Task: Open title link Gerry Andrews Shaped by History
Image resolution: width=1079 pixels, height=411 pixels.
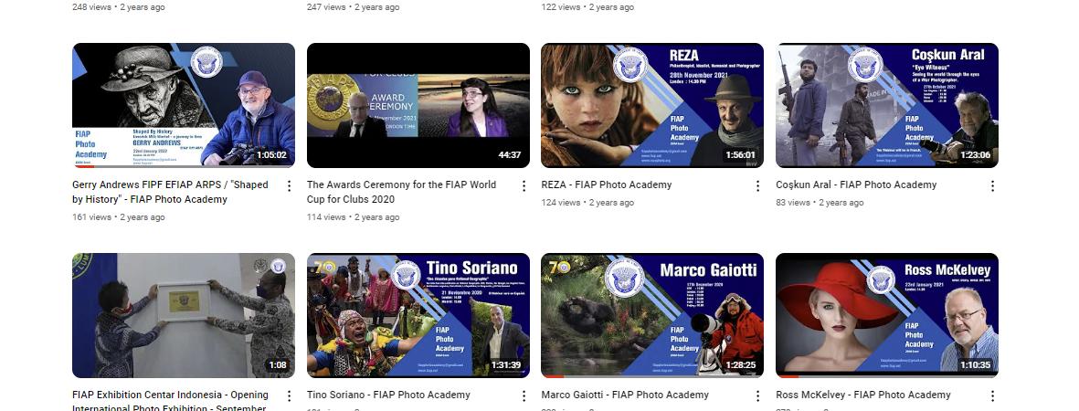Action: (x=170, y=192)
